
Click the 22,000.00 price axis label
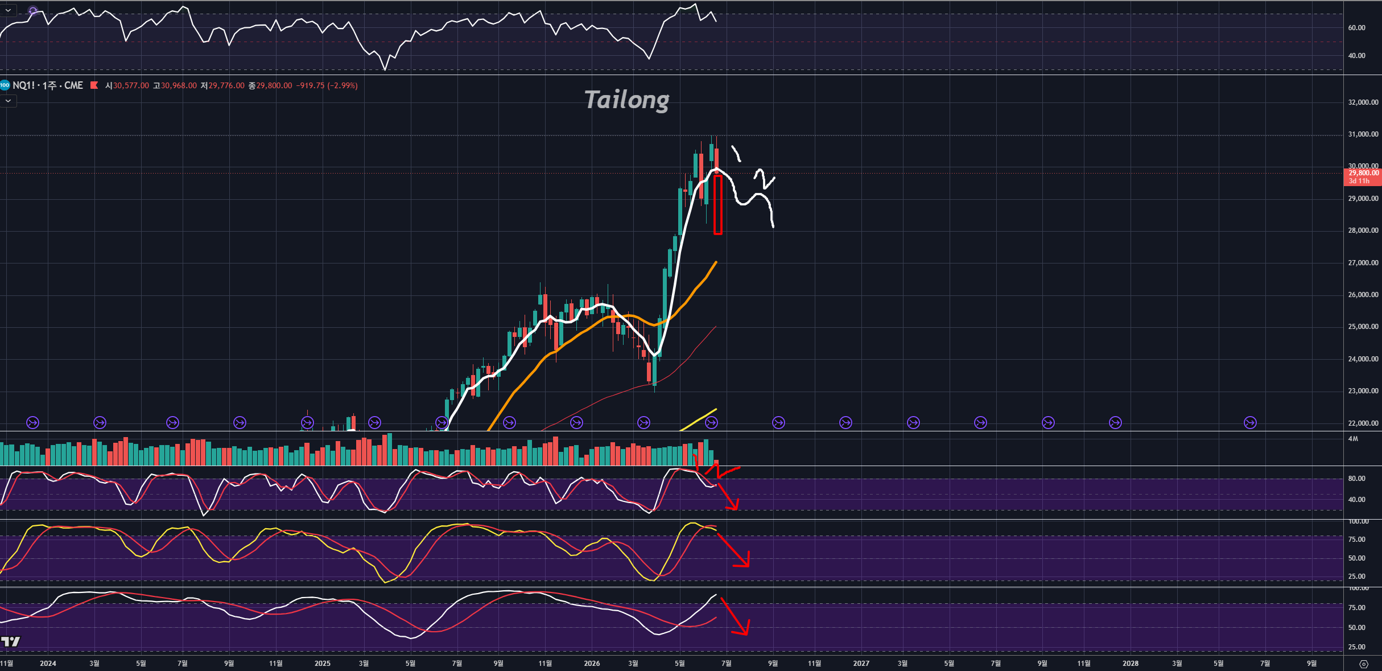coord(1363,423)
